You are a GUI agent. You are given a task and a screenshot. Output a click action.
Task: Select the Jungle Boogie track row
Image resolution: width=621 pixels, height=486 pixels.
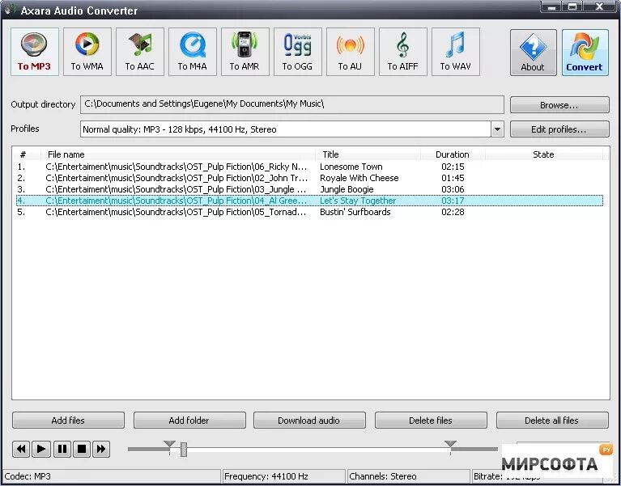pos(309,189)
